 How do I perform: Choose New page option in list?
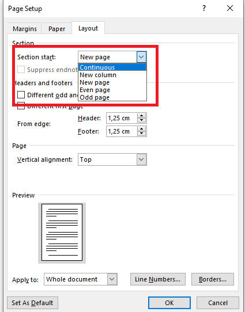point(112,82)
